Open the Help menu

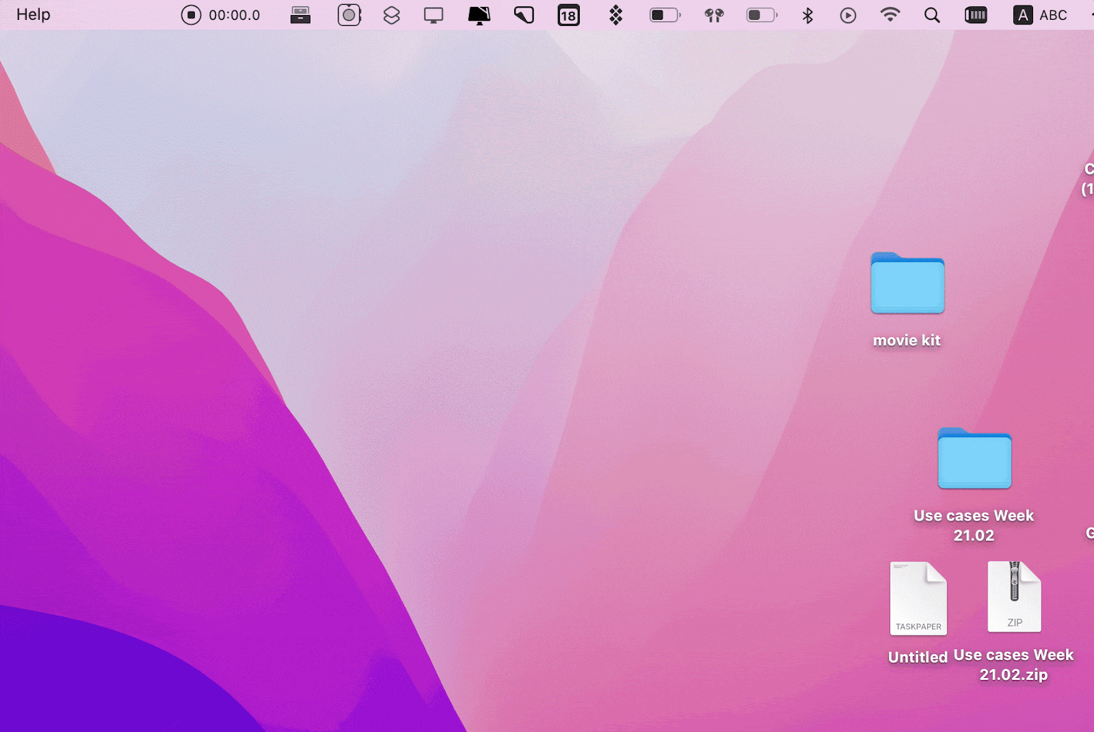click(32, 14)
